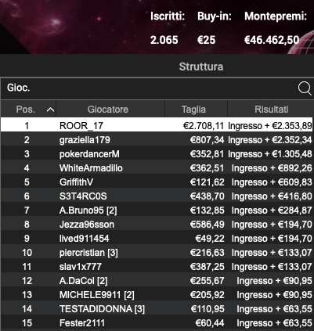The width and height of the screenshot is (314, 331).
Task: Select A.Bruno95 [2] row
Action: click(x=157, y=210)
